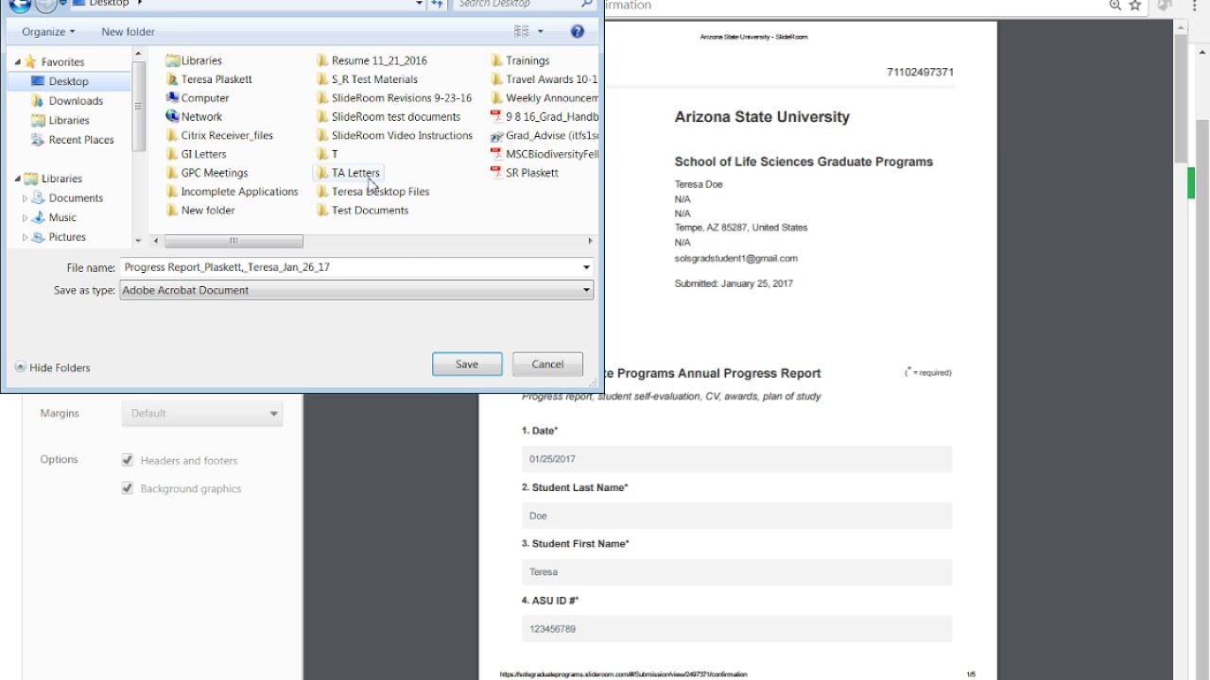Open the Organize dropdown menu

[48, 31]
